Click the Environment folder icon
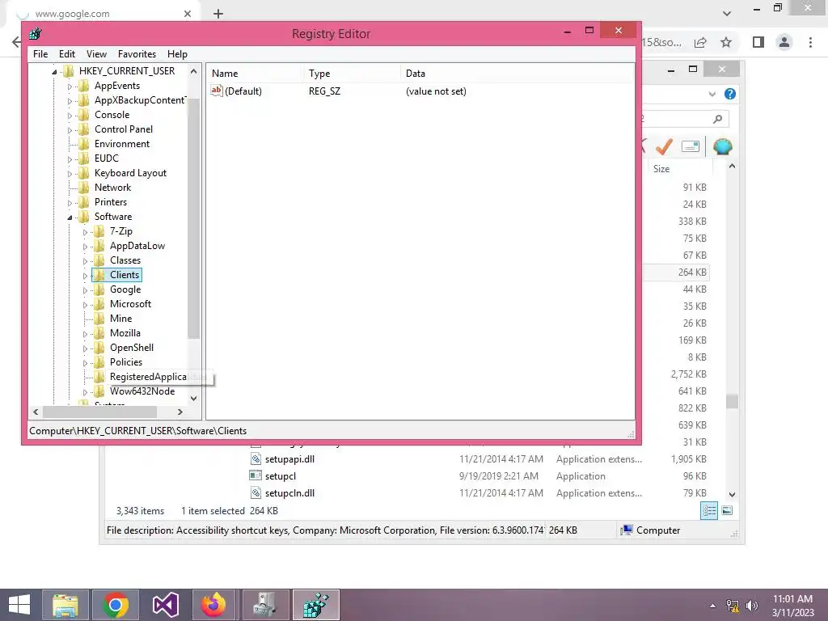 click(x=83, y=144)
